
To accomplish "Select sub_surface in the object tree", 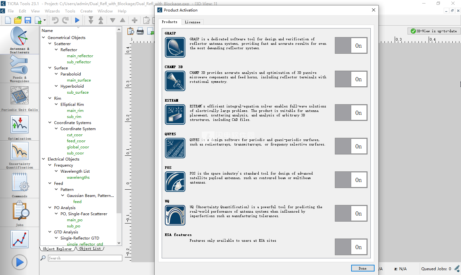I will 78,92.
